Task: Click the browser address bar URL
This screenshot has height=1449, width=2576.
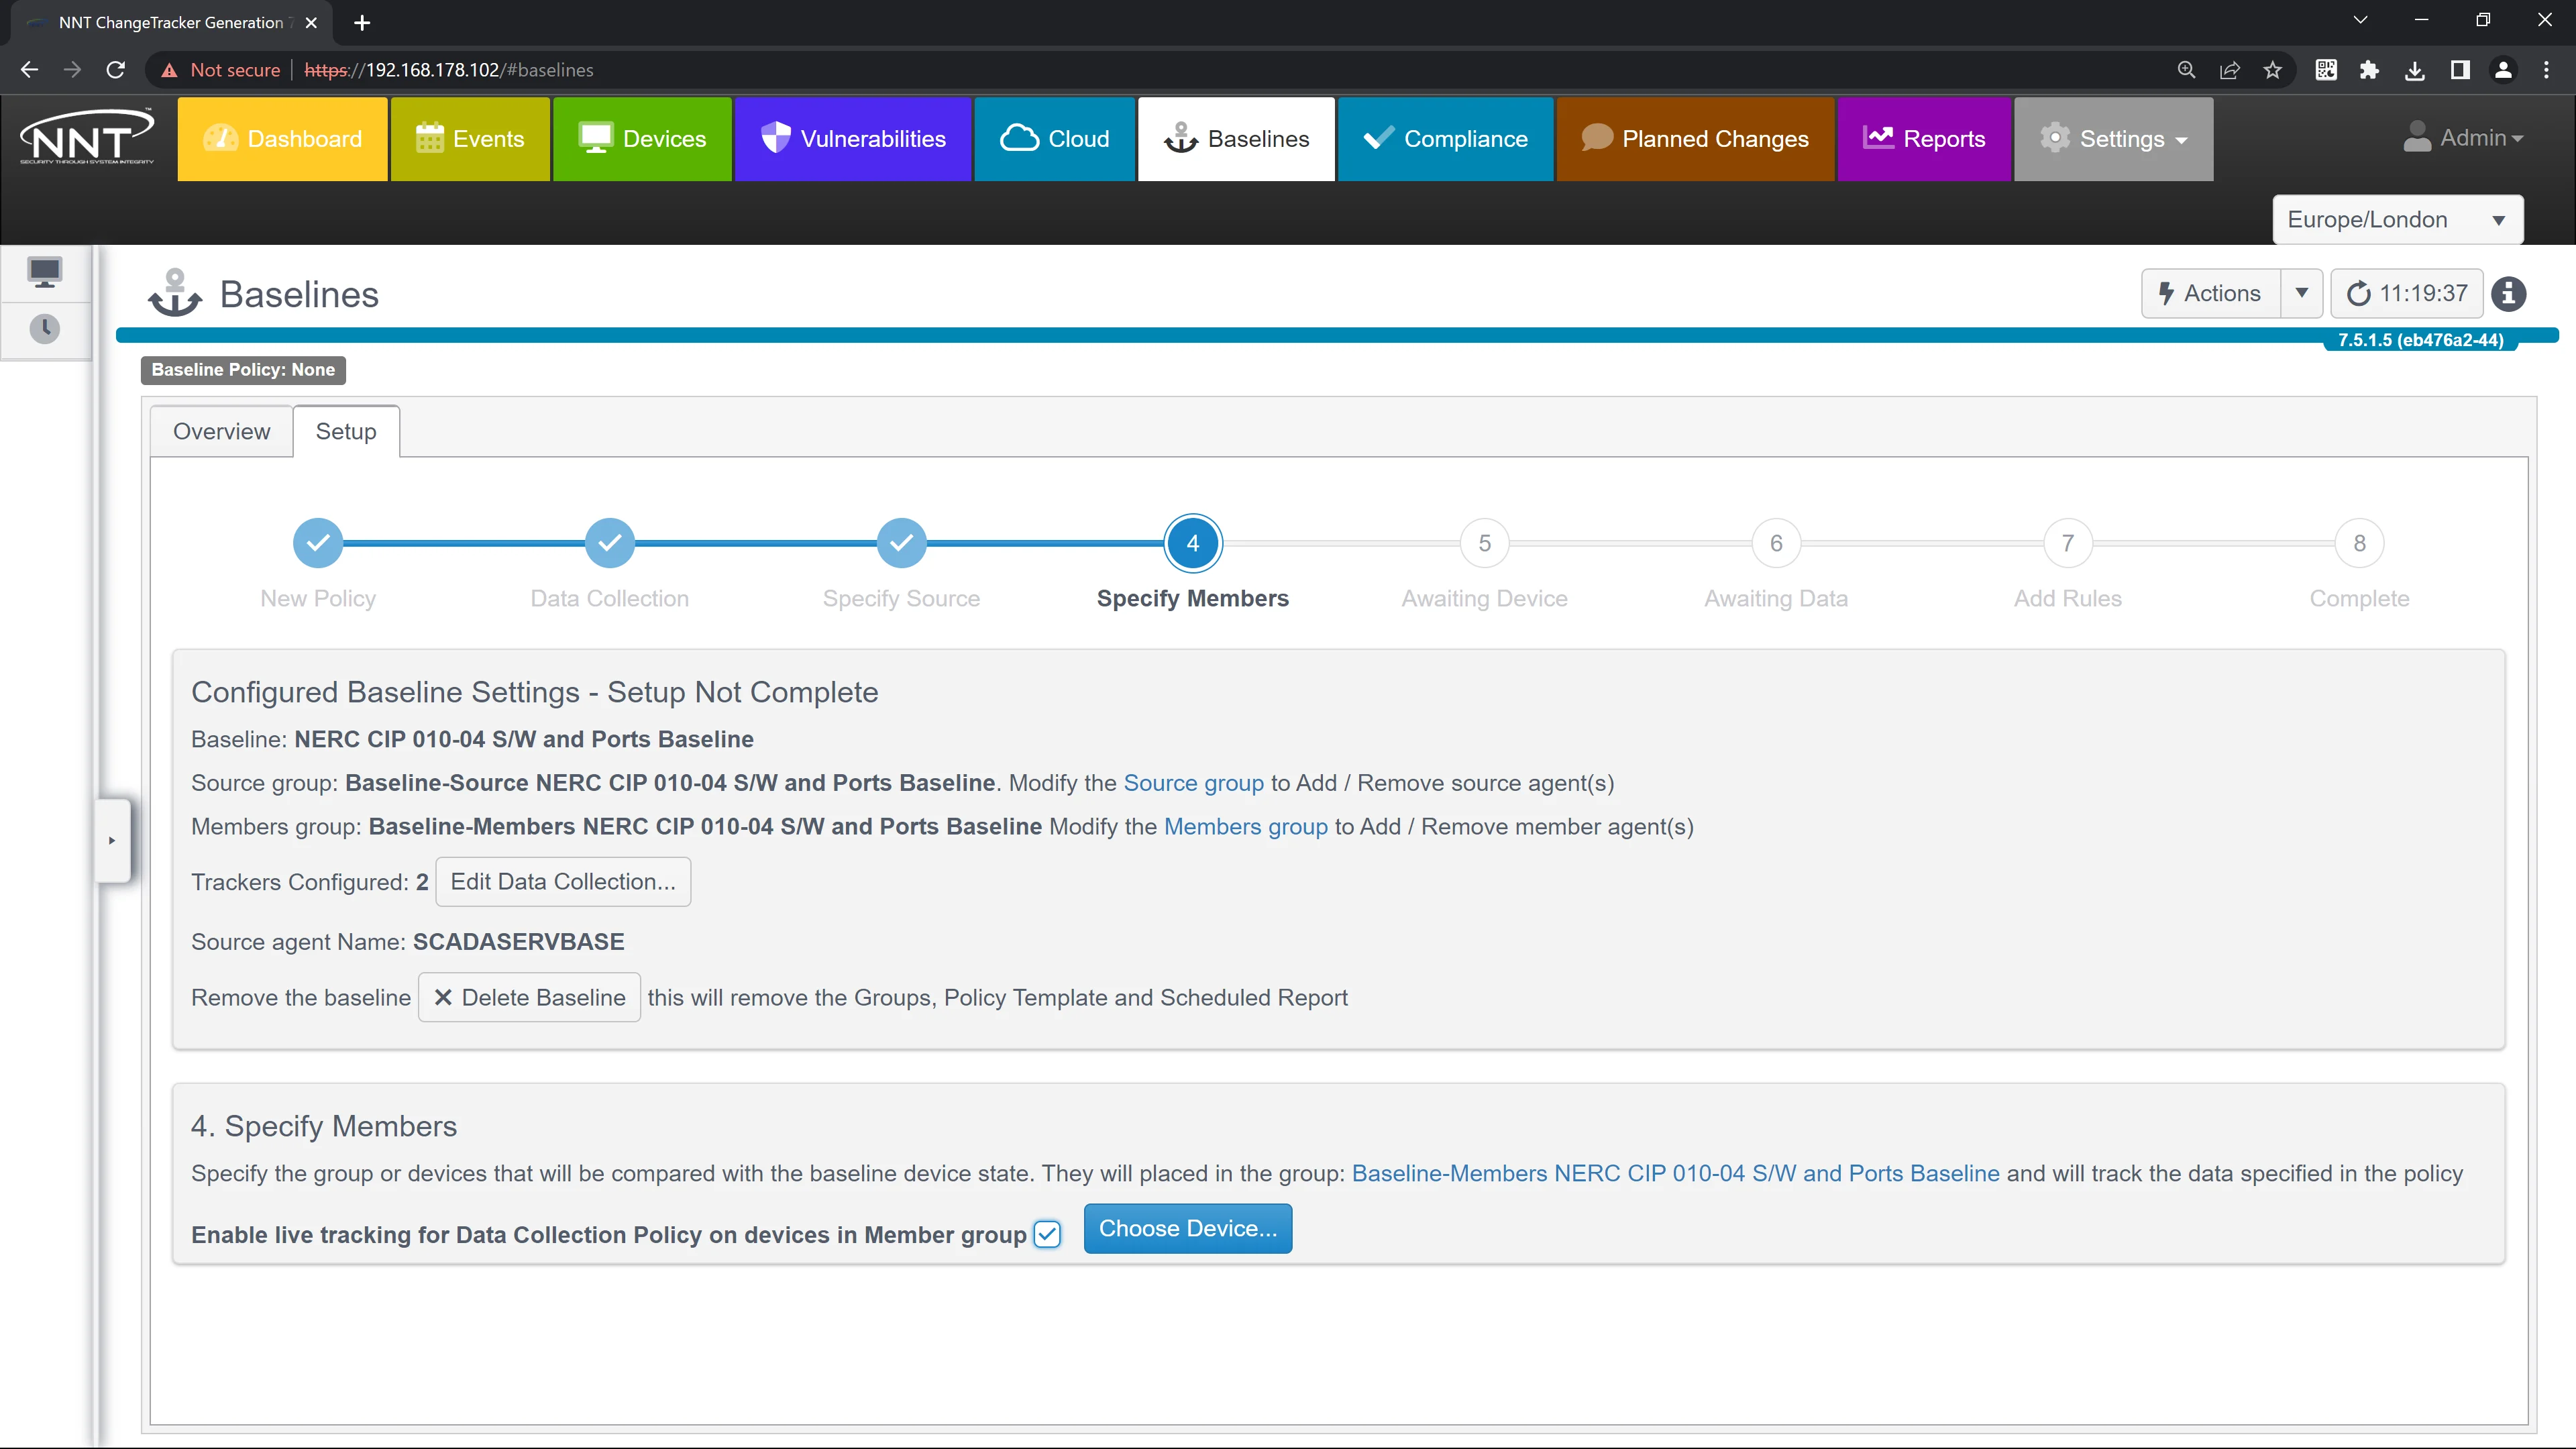Action: [449, 70]
